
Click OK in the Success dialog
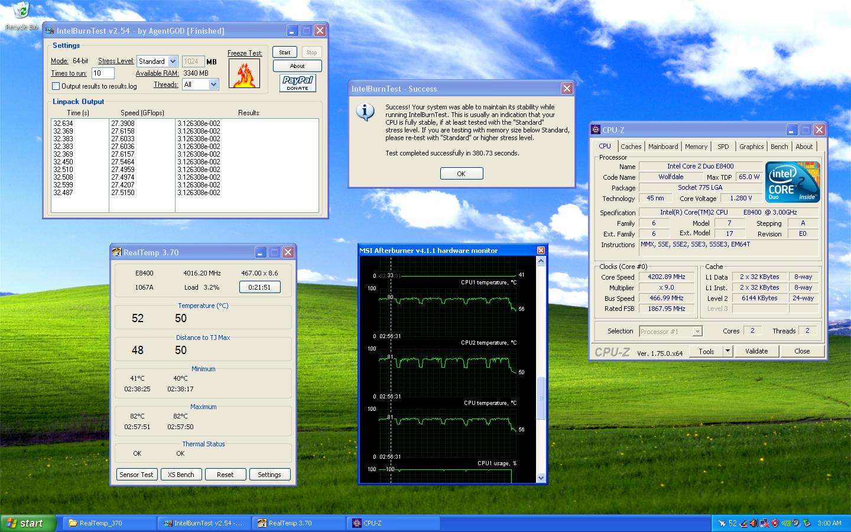point(461,174)
